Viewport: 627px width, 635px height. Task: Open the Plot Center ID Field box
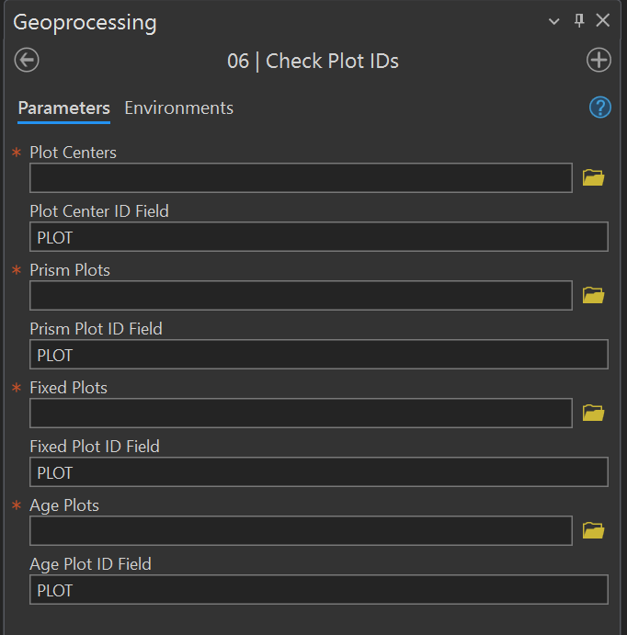point(318,237)
